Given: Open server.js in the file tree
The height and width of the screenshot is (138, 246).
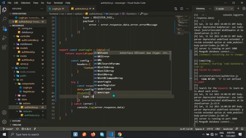Looking at the screenshot, I should pyautogui.click(x=24, y=64).
